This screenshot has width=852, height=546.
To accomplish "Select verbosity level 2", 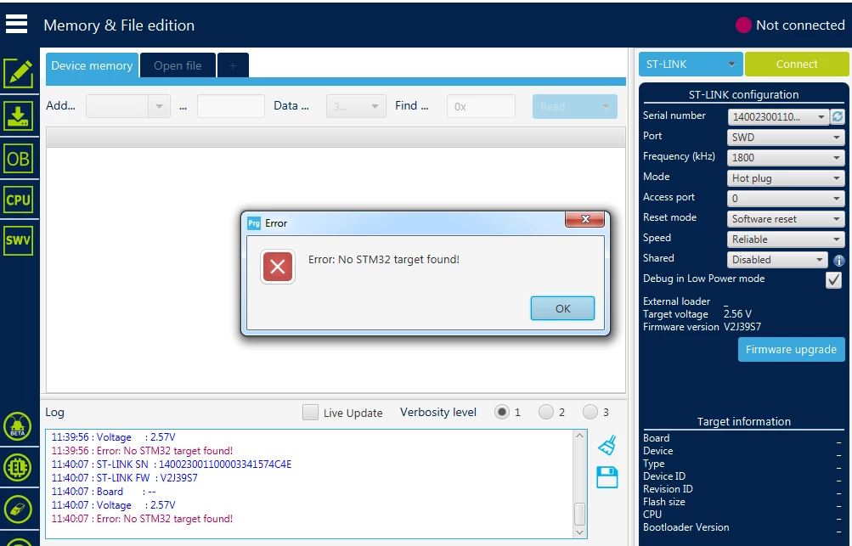I will pos(545,413).
